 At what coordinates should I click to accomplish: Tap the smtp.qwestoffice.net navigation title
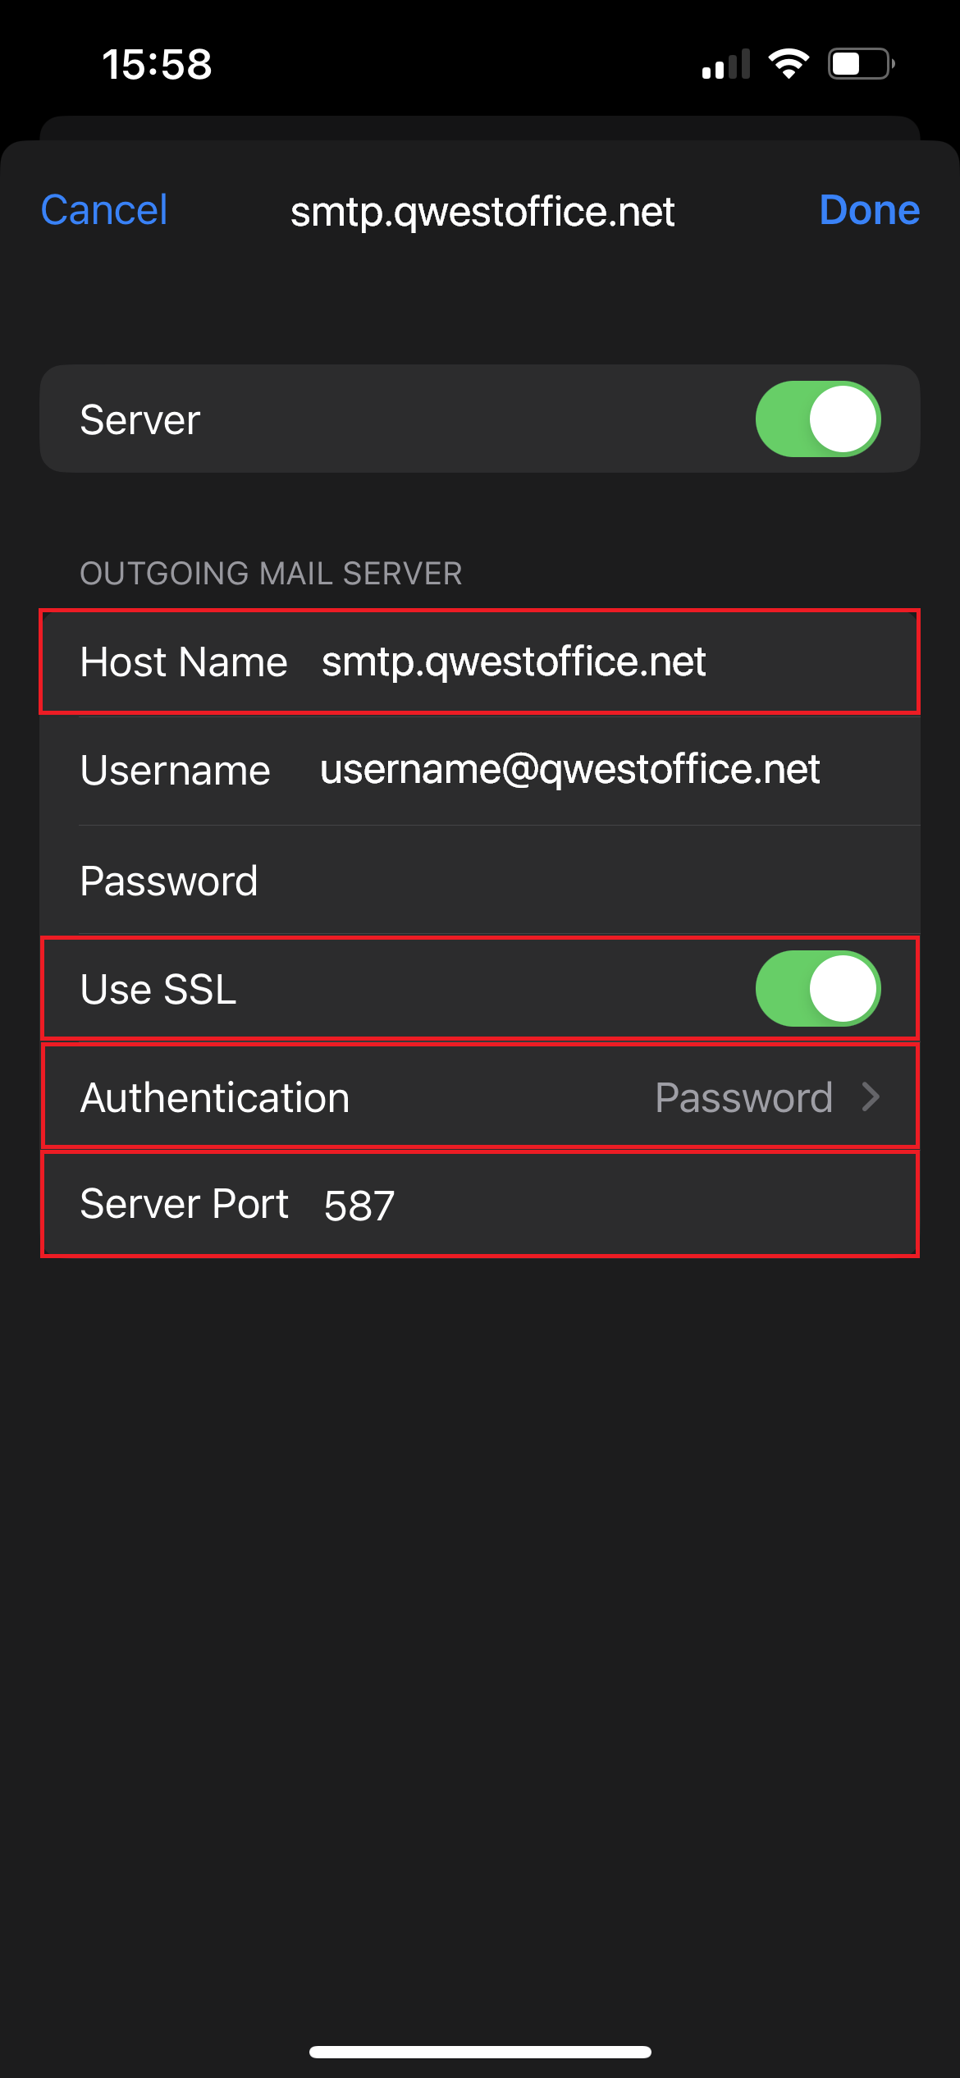[482, 212]
